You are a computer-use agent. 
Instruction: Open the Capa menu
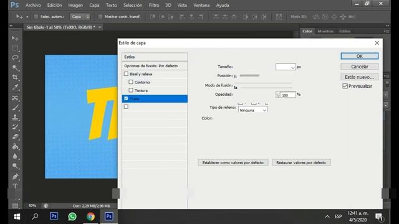94,5
